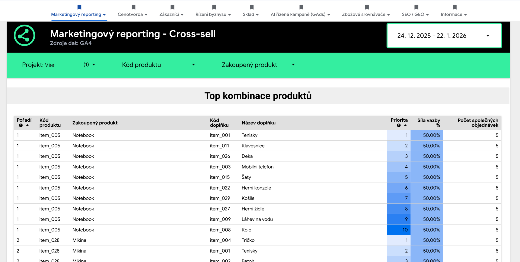This screenshot has height=262, width=520.
Task: Sort by Kód doplňku column header
Action: [x=219, y=123]
